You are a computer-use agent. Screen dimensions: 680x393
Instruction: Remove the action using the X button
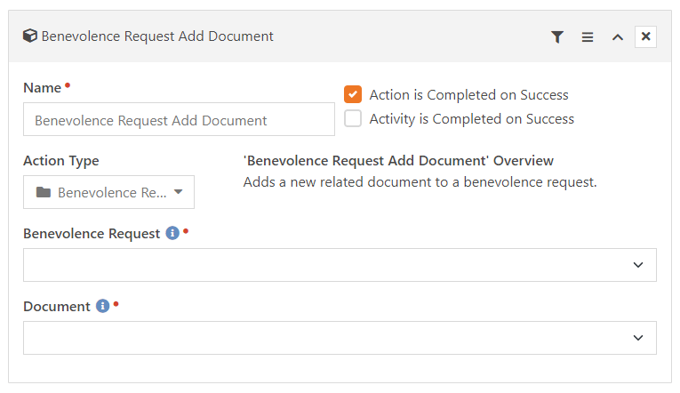click(x=645, y=36)
